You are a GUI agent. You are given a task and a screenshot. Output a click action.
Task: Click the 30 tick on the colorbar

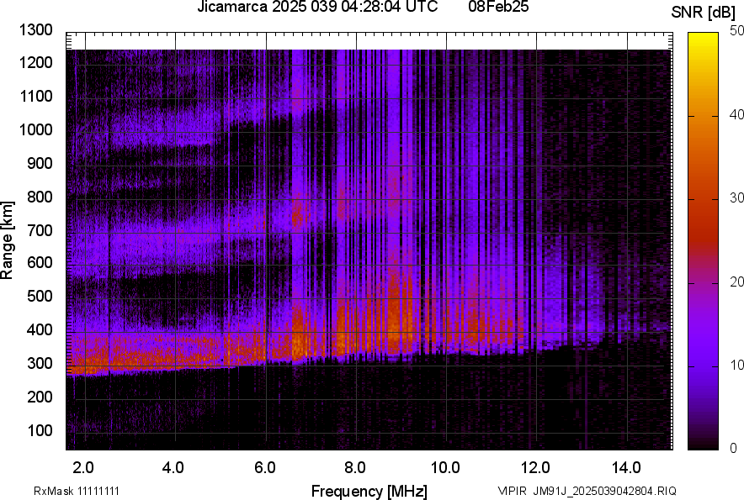737,198
